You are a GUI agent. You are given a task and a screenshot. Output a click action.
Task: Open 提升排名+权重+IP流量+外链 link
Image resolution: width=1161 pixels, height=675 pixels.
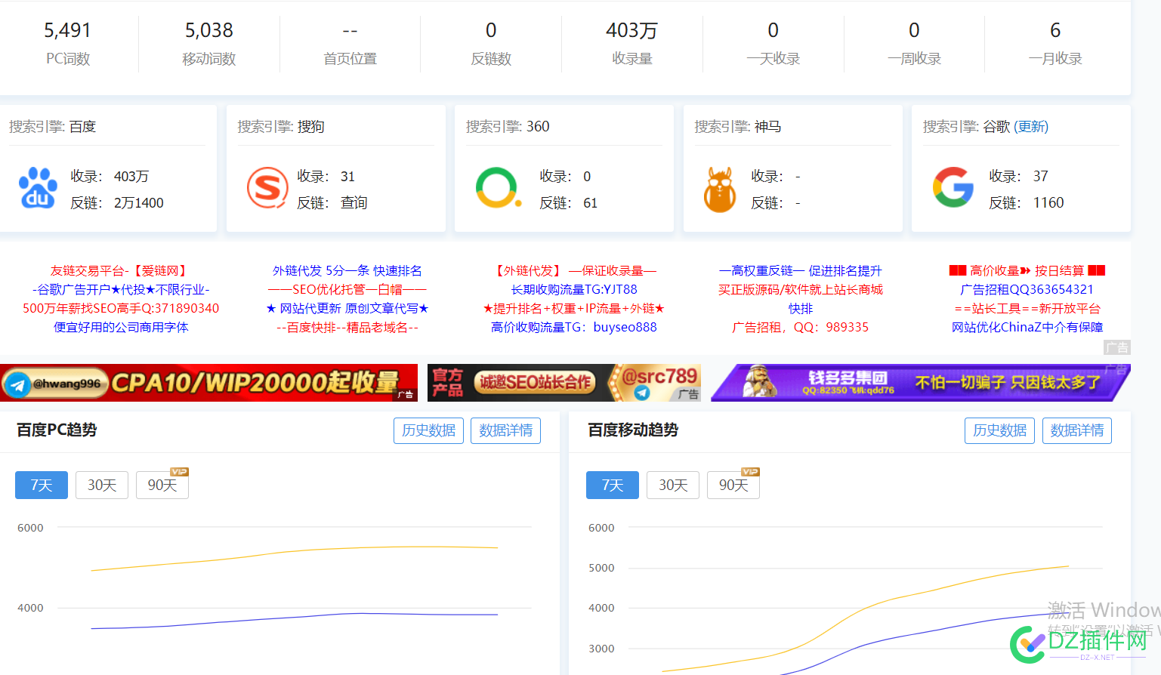pos(574,308)
